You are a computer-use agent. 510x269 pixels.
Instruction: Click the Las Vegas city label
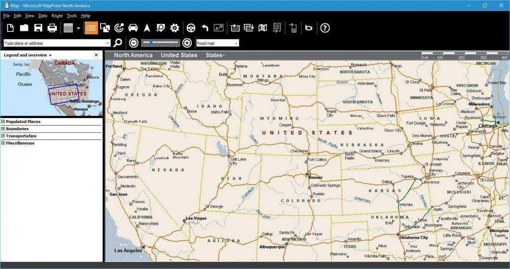click(x=196, y=218)
